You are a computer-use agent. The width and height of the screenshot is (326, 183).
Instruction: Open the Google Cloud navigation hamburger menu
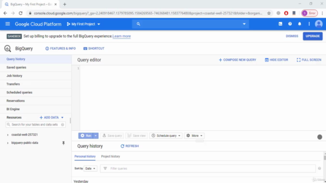tap(8, 24)
